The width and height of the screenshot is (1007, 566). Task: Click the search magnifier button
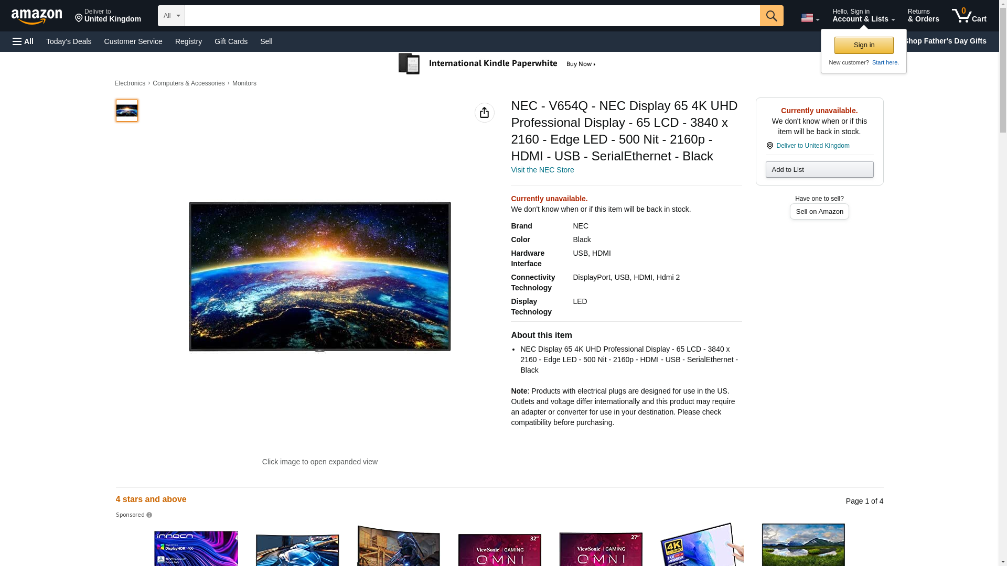(x=771, y=16)
